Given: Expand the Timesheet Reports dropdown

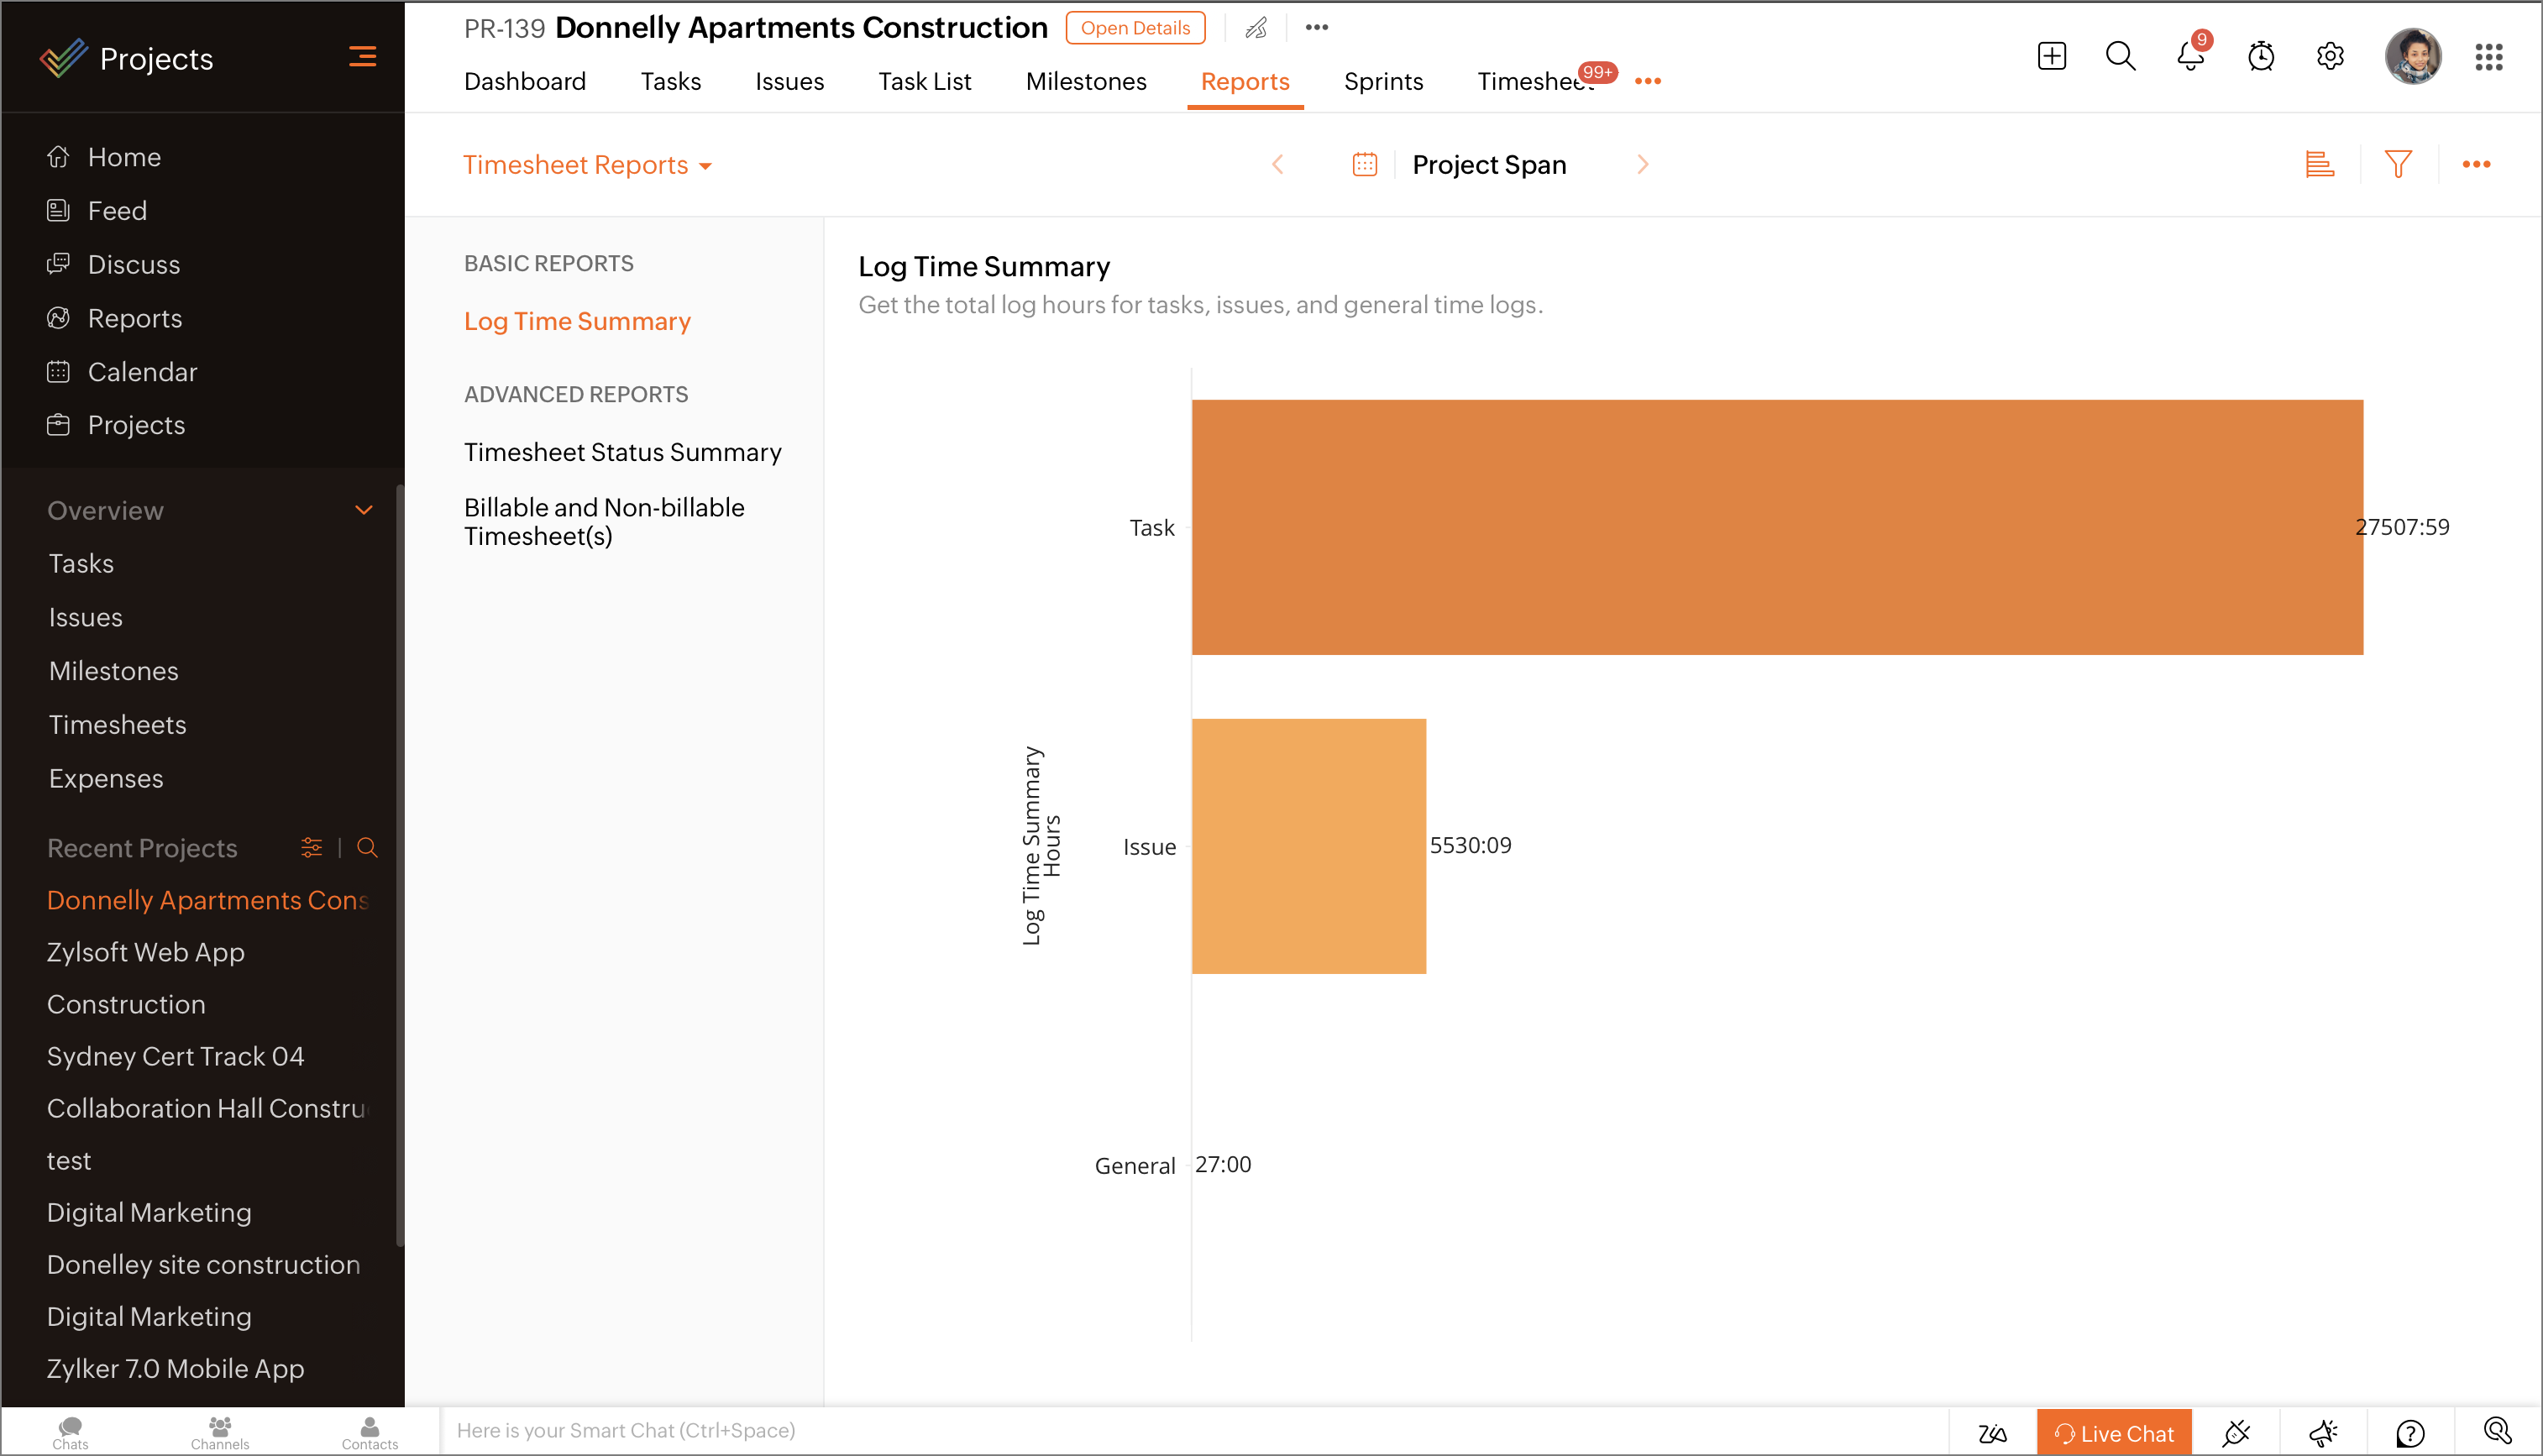Looking at the screenshot, I should tap(587, 165).
